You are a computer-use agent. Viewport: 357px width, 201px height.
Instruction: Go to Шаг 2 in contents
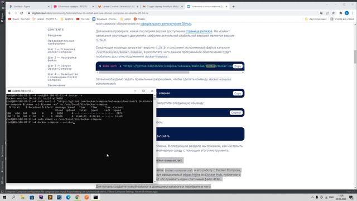pos(62,59)
